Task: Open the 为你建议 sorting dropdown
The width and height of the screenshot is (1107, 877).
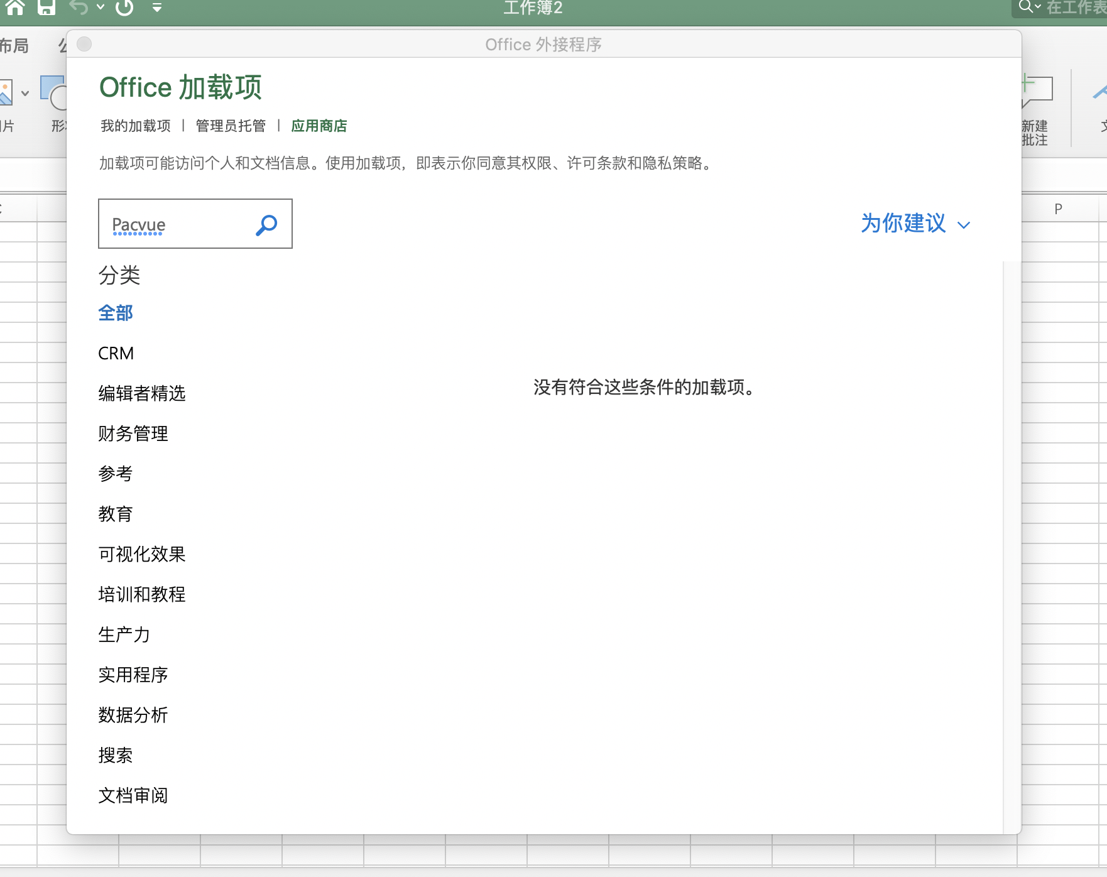Action: tap(915, 224)
